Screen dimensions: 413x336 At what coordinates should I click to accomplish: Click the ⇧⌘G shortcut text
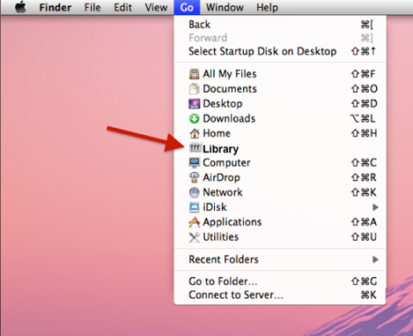[364, 281]
